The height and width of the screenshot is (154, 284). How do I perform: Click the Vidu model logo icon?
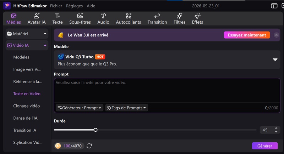point(61,57)
